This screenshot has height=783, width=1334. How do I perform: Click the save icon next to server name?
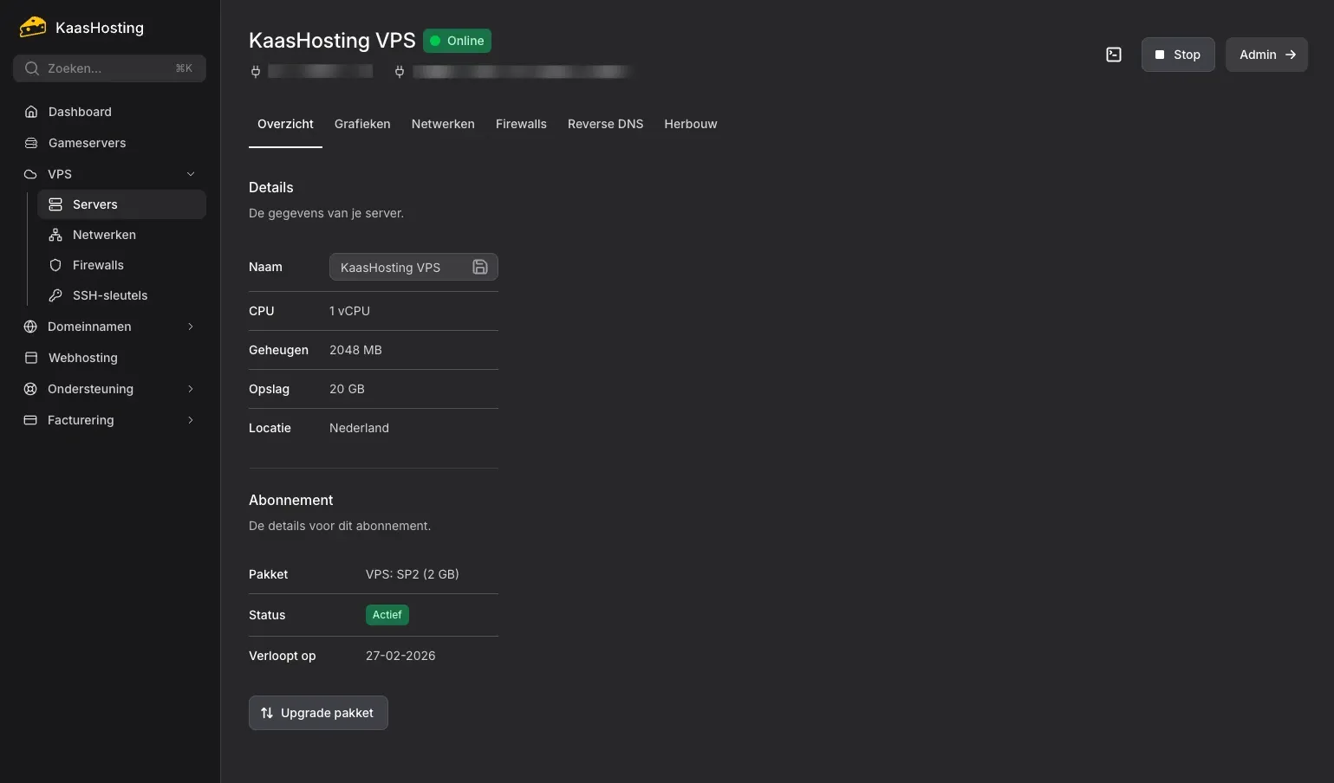479,267
